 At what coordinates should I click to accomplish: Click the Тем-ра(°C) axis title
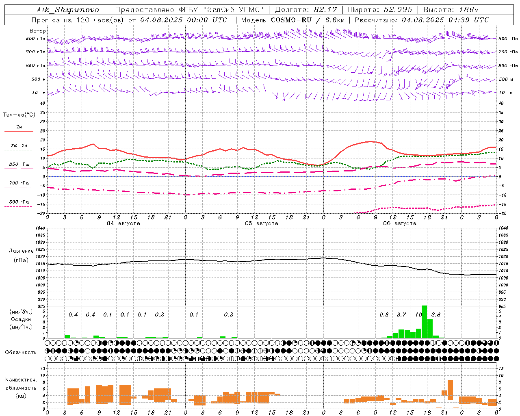point(19,115)
